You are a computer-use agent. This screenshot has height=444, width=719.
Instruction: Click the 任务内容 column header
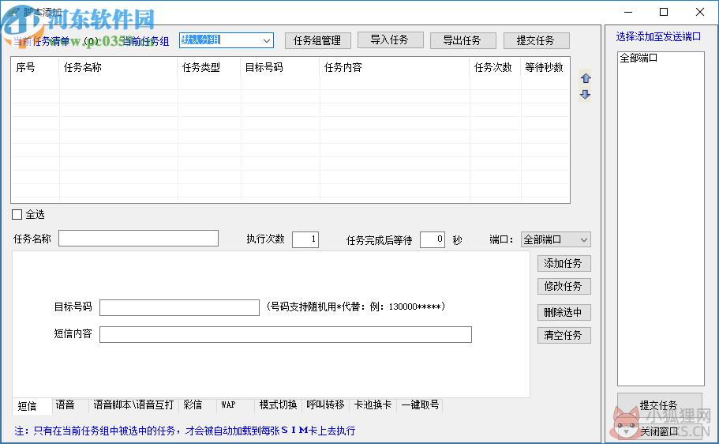click(x=395, y=67)
